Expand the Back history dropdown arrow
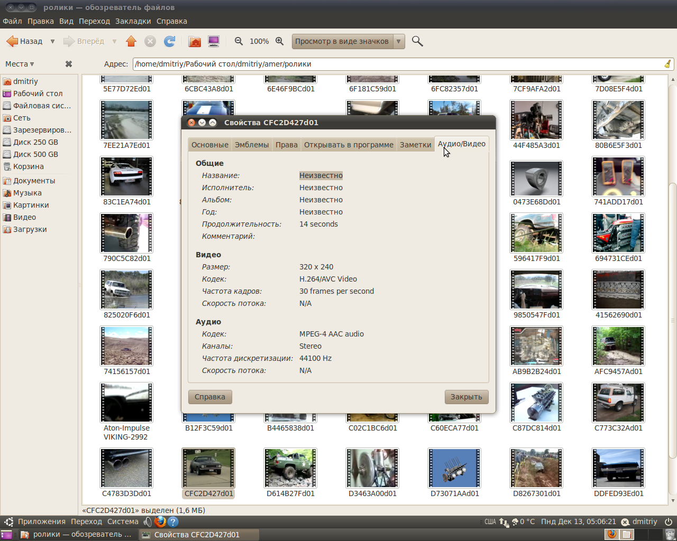 (52, 41)
